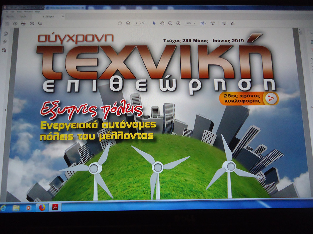Click the cloud upload icon
The image size is (313, 234).
click(15, 24)
